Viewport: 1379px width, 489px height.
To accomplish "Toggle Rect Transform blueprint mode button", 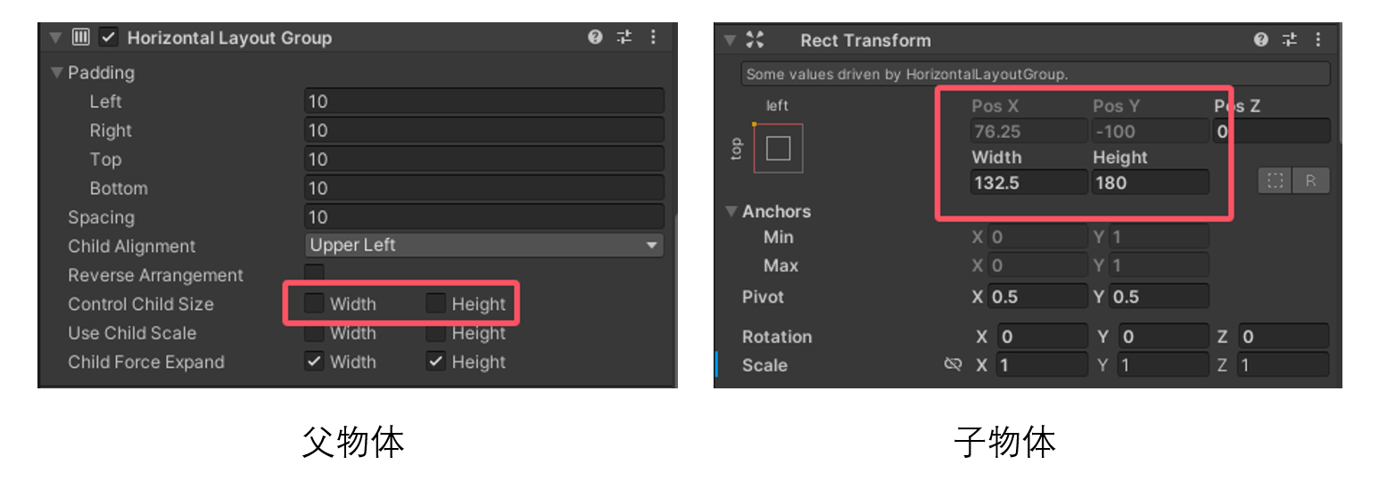I will pos(1276,181).
